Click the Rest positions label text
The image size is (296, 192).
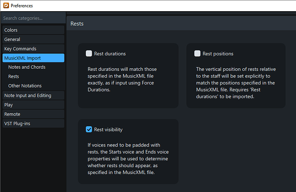click(x=218, y=54)
